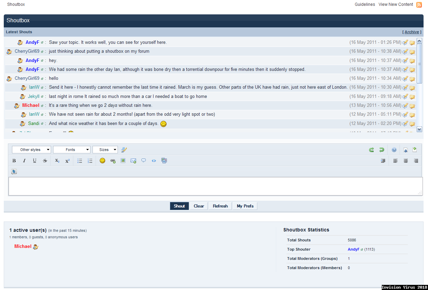Image resolution: width=428 pixels, height=290 pixels.
Task: Click the media insert icon after the code button
Action: (x=164, y=161)
